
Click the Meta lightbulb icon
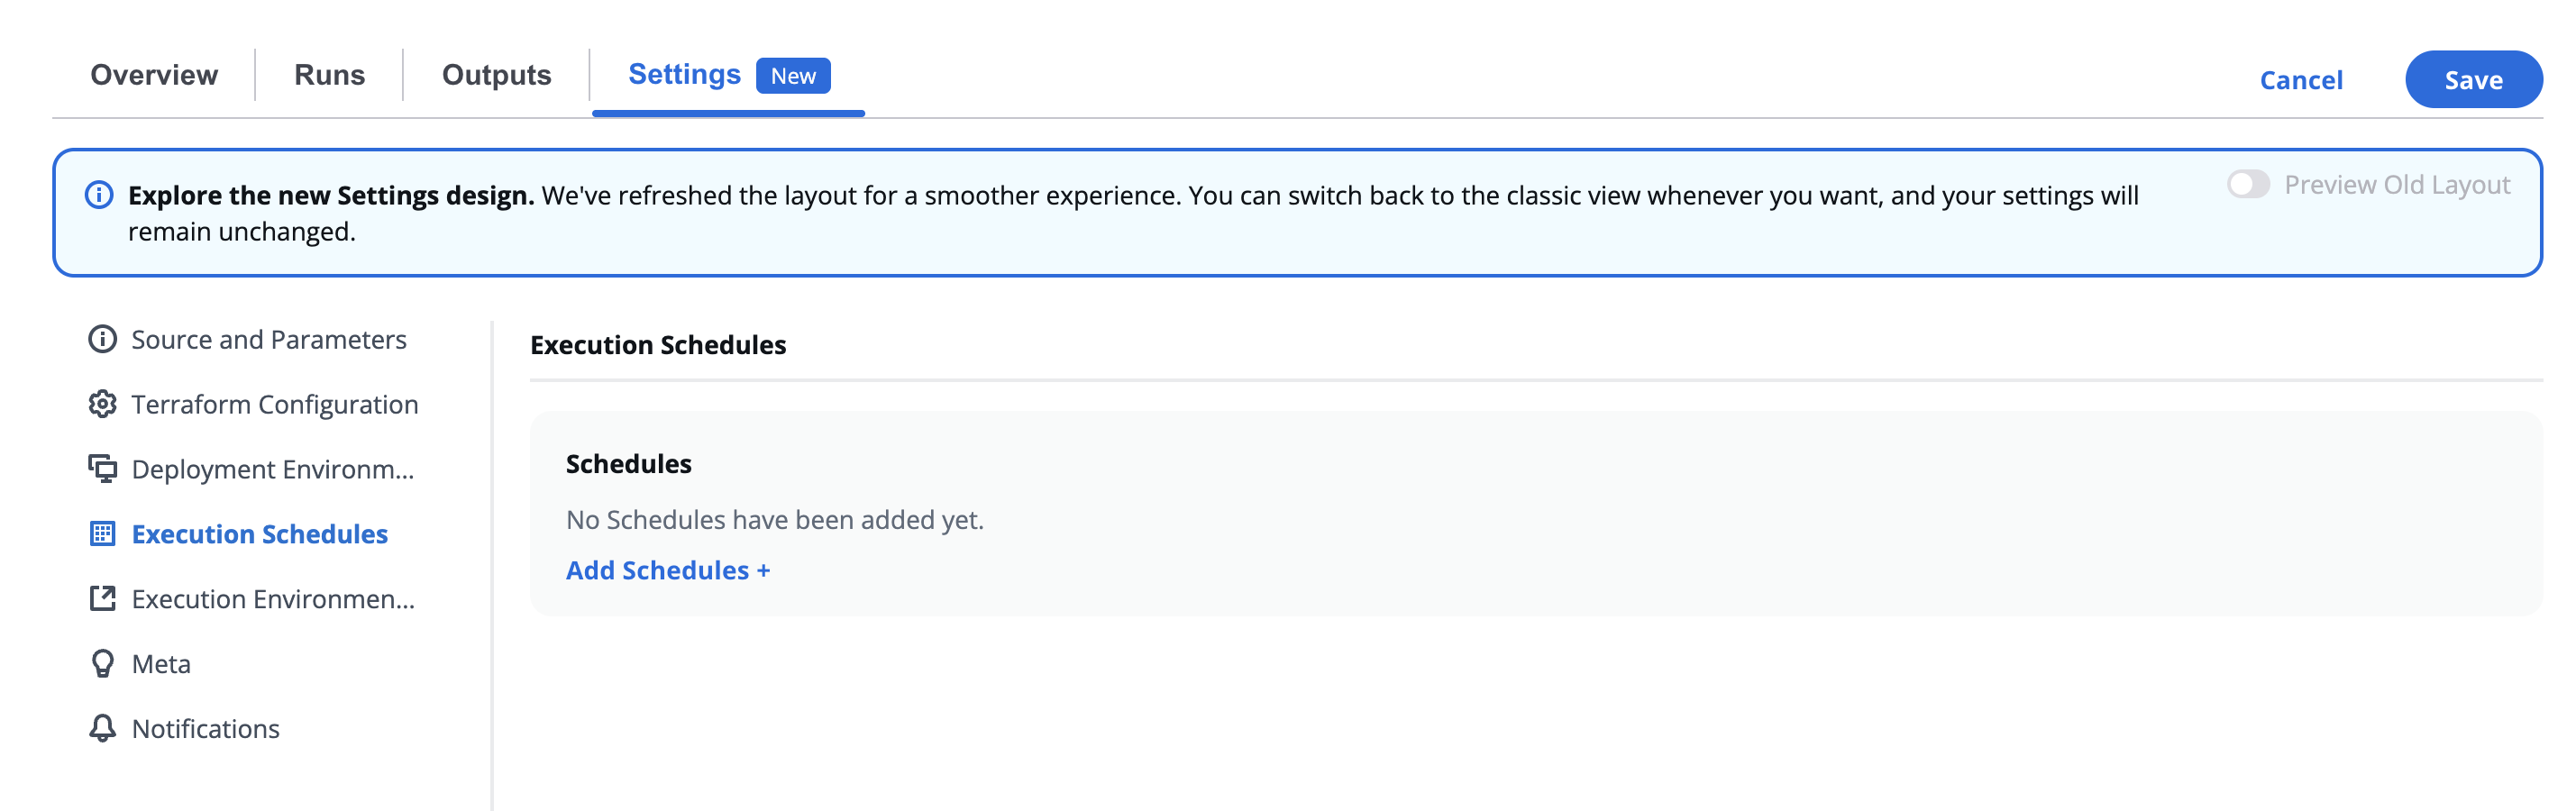[x=102, y=664]
